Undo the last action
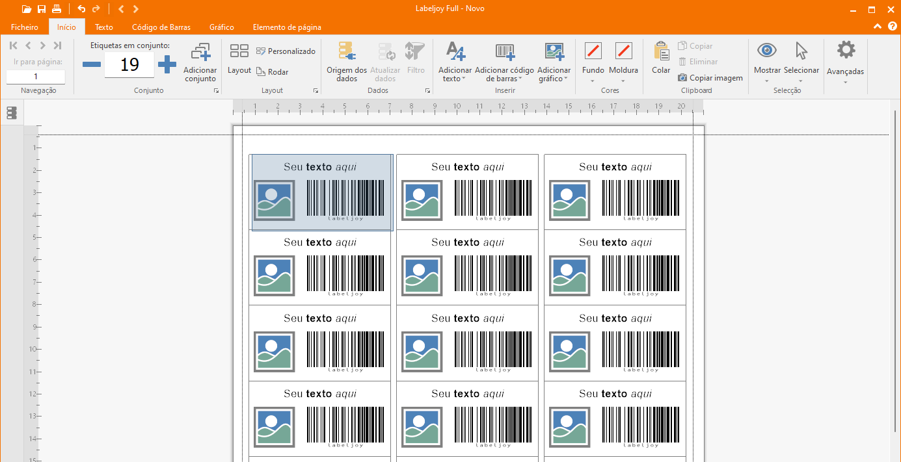Image resolution: width=901 pixels, height=462 pixels. (x=81, y=9)
